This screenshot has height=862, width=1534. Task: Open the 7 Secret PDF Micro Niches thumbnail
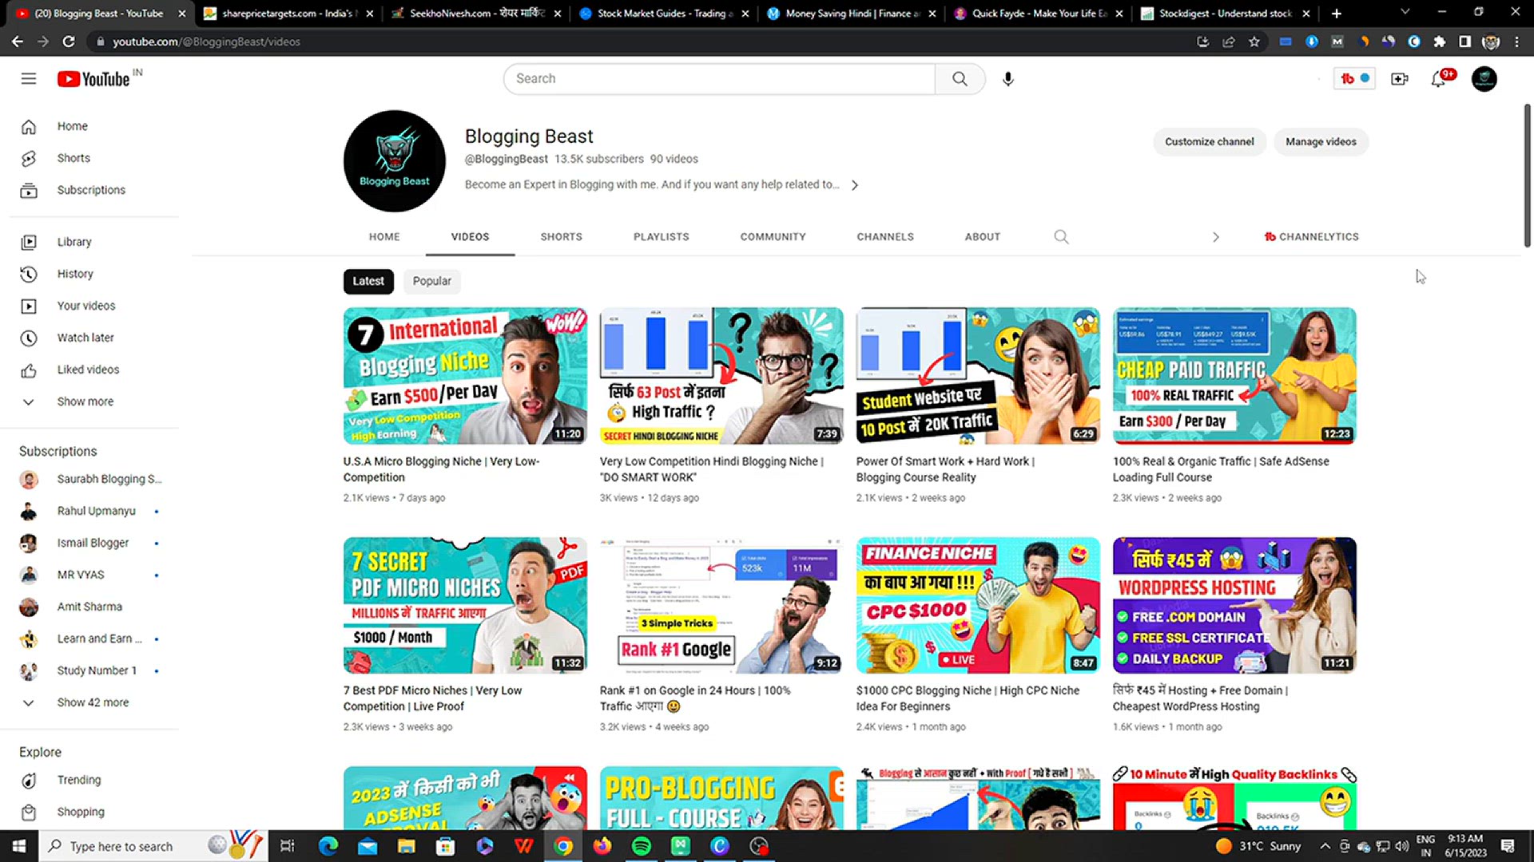465,605
